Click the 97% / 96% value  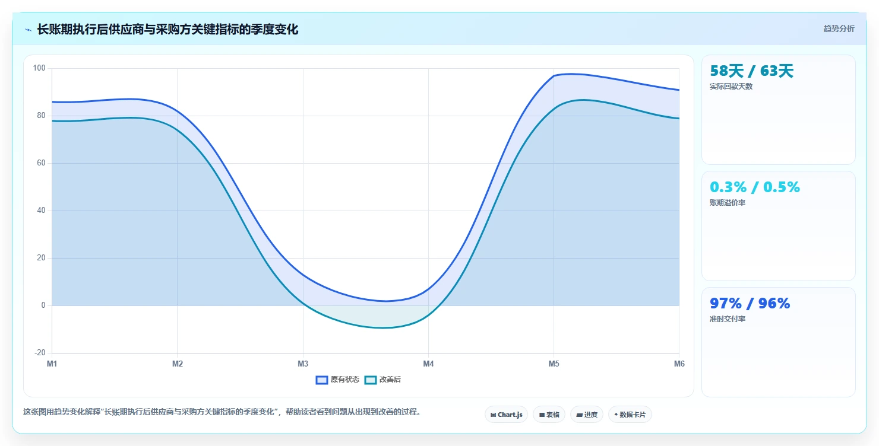click(x=750, y=304)
